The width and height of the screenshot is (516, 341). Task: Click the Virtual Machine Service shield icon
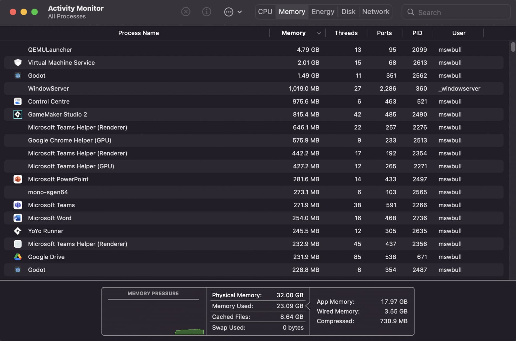18,62
